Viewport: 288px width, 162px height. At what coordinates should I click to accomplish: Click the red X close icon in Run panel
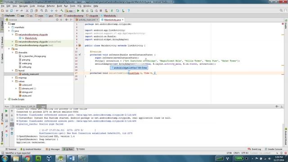pyautogui.click(x=6, y=131)
